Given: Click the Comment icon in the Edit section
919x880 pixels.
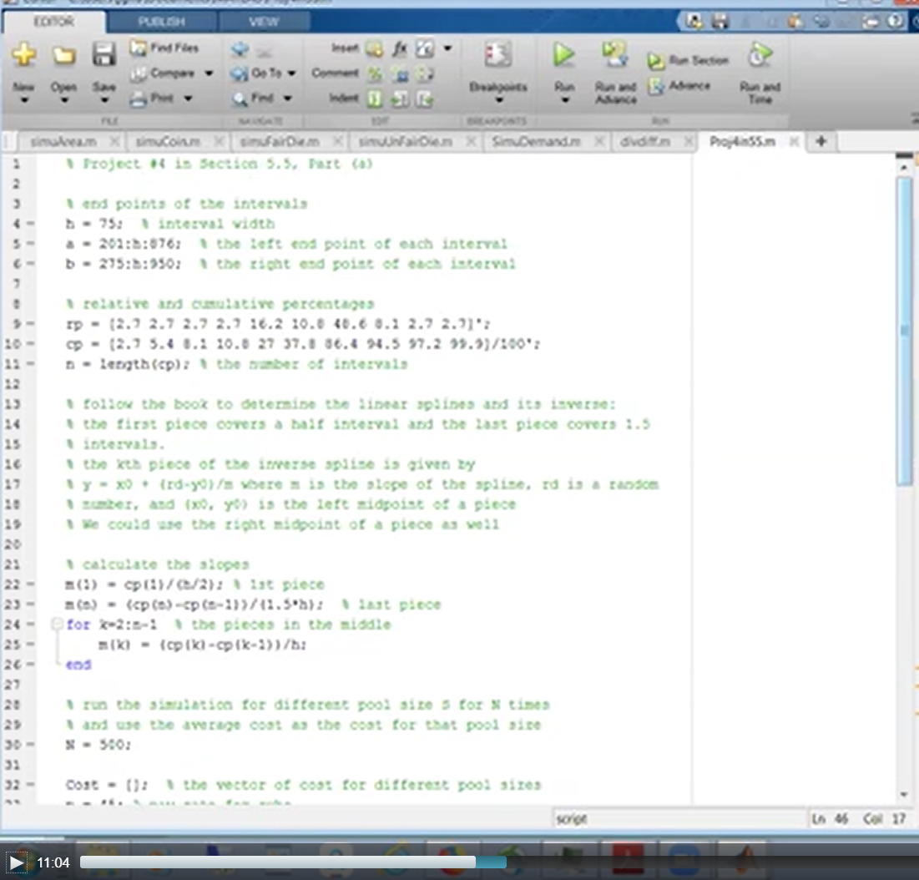Looking at the screenshot, I should [x=335, y=73].
